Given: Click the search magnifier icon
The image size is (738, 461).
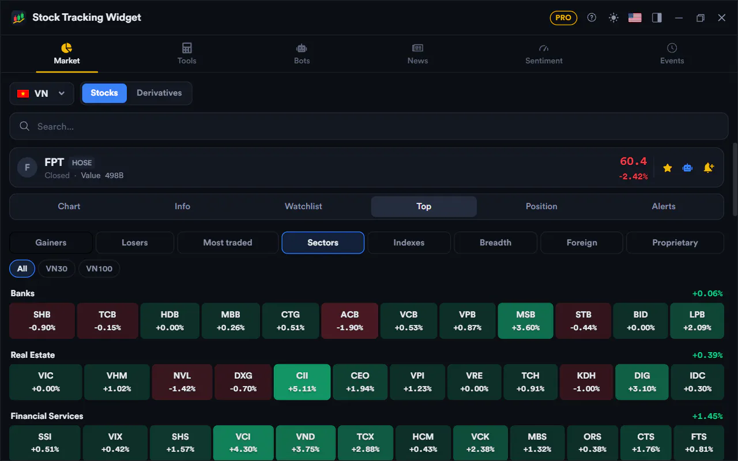Looking at the screenshot, I should [x=24, y=126].
